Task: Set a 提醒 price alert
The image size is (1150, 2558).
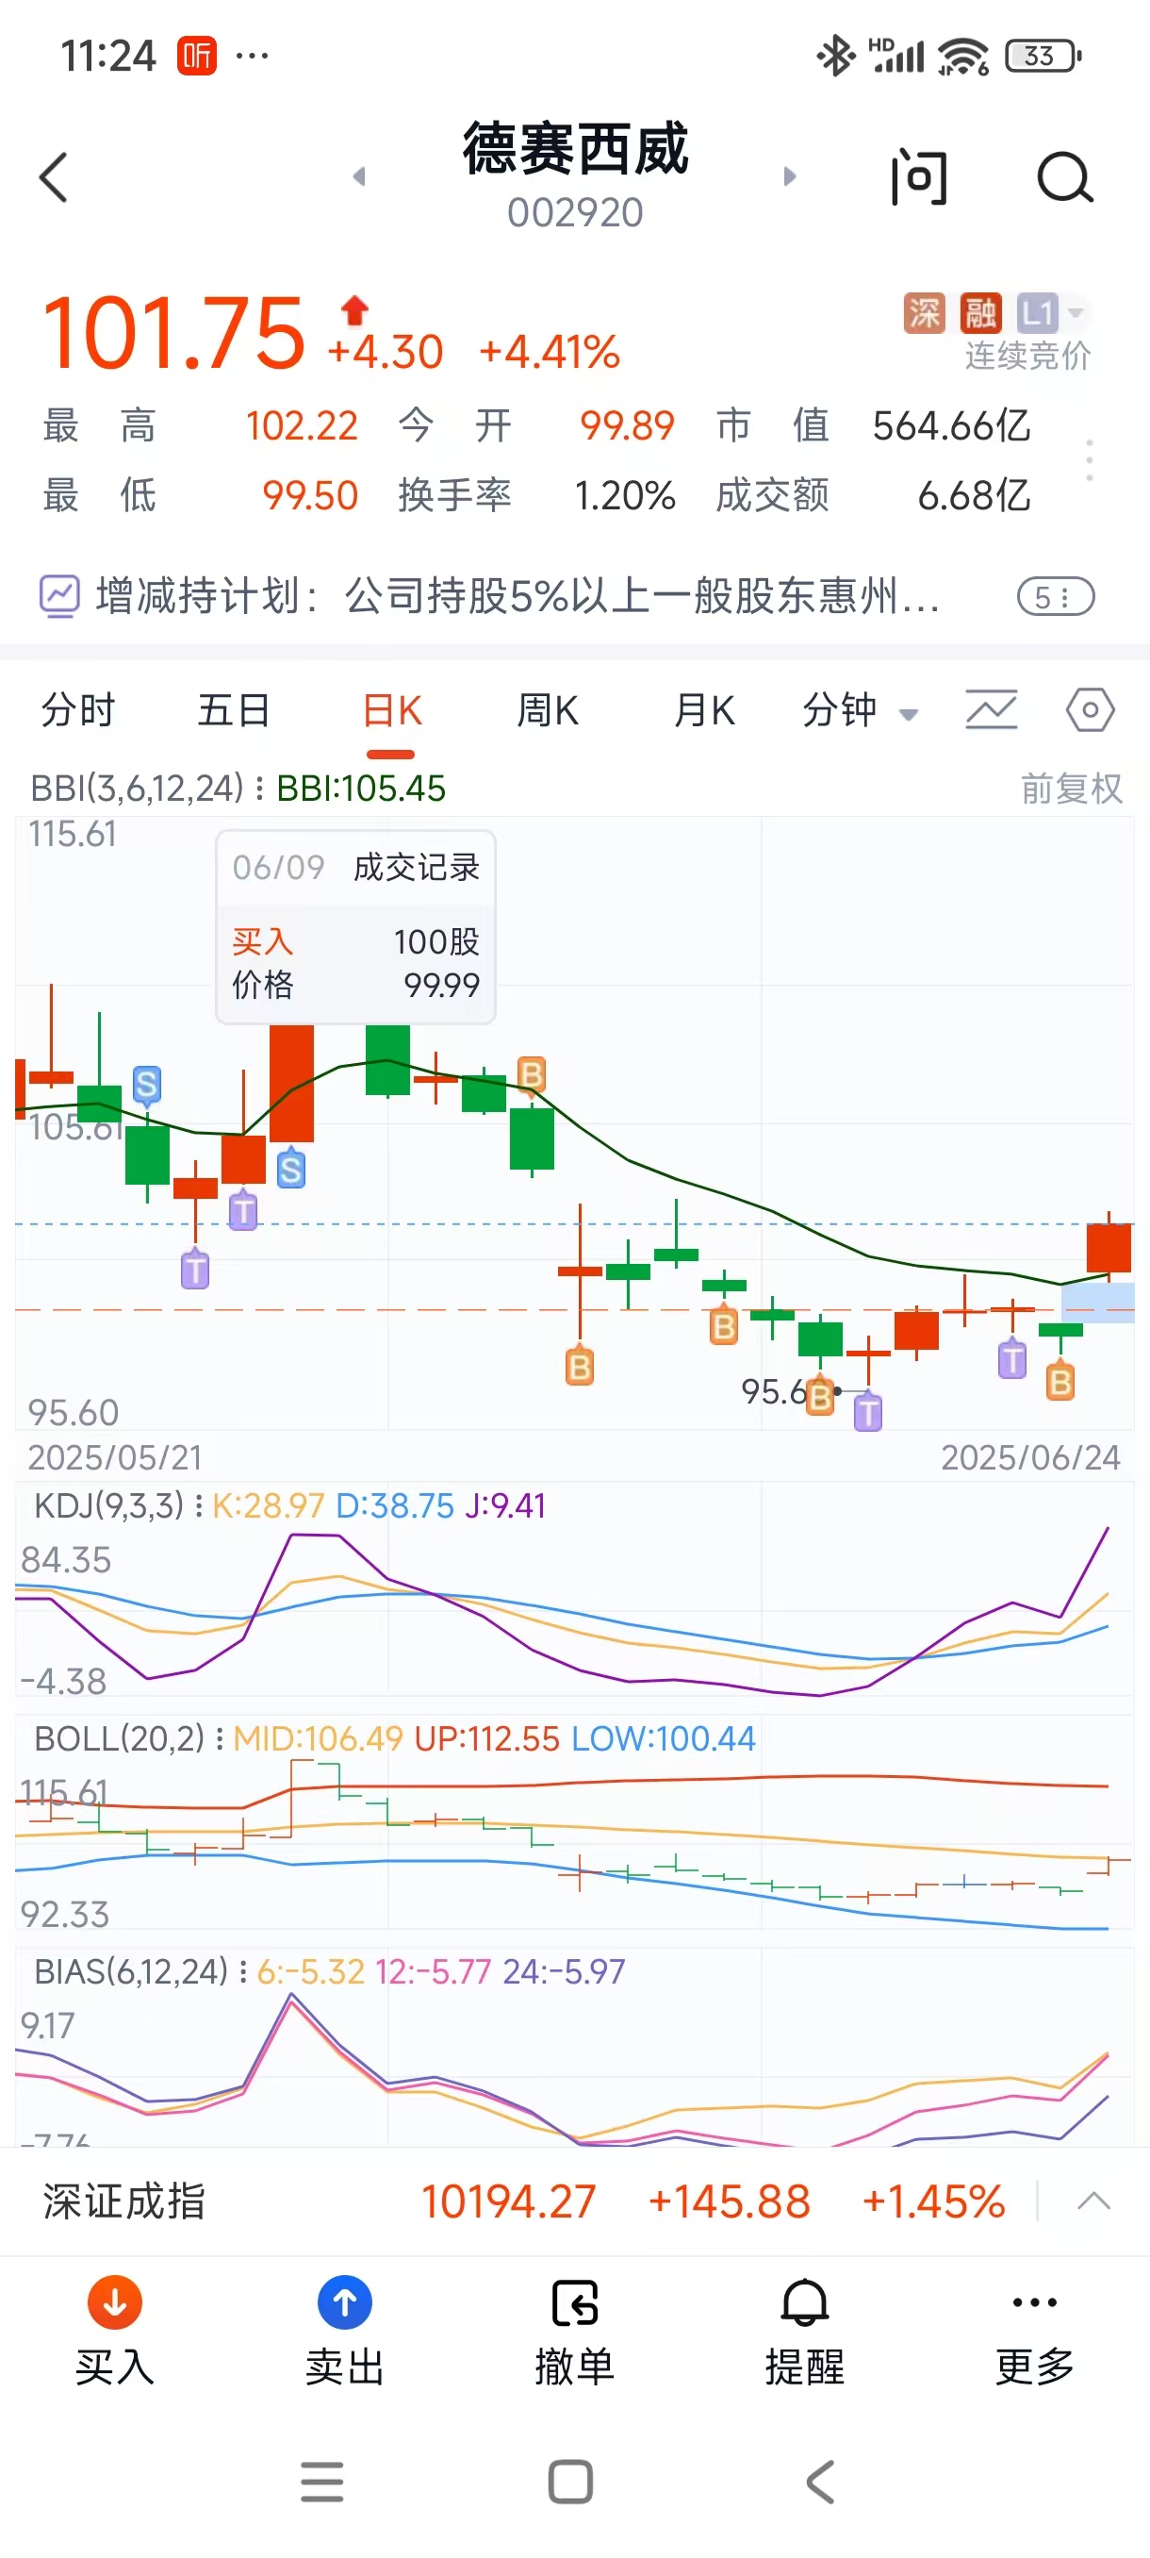Action: tap(805, 2332)
